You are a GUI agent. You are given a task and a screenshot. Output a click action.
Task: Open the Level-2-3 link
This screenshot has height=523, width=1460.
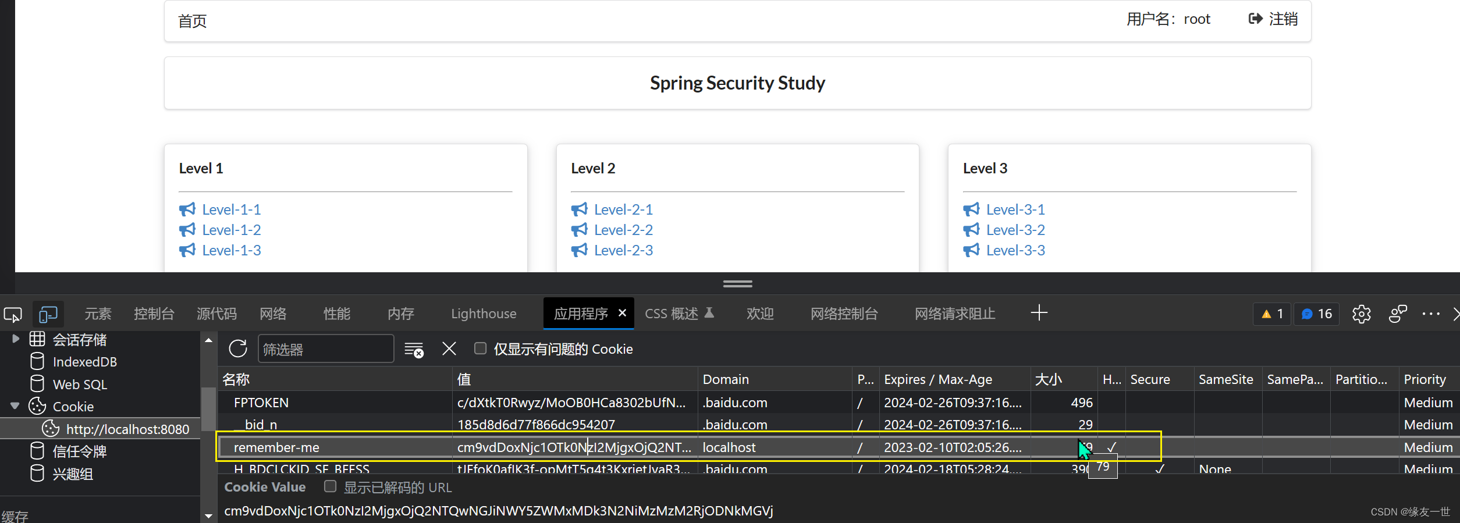coord(623,250)
